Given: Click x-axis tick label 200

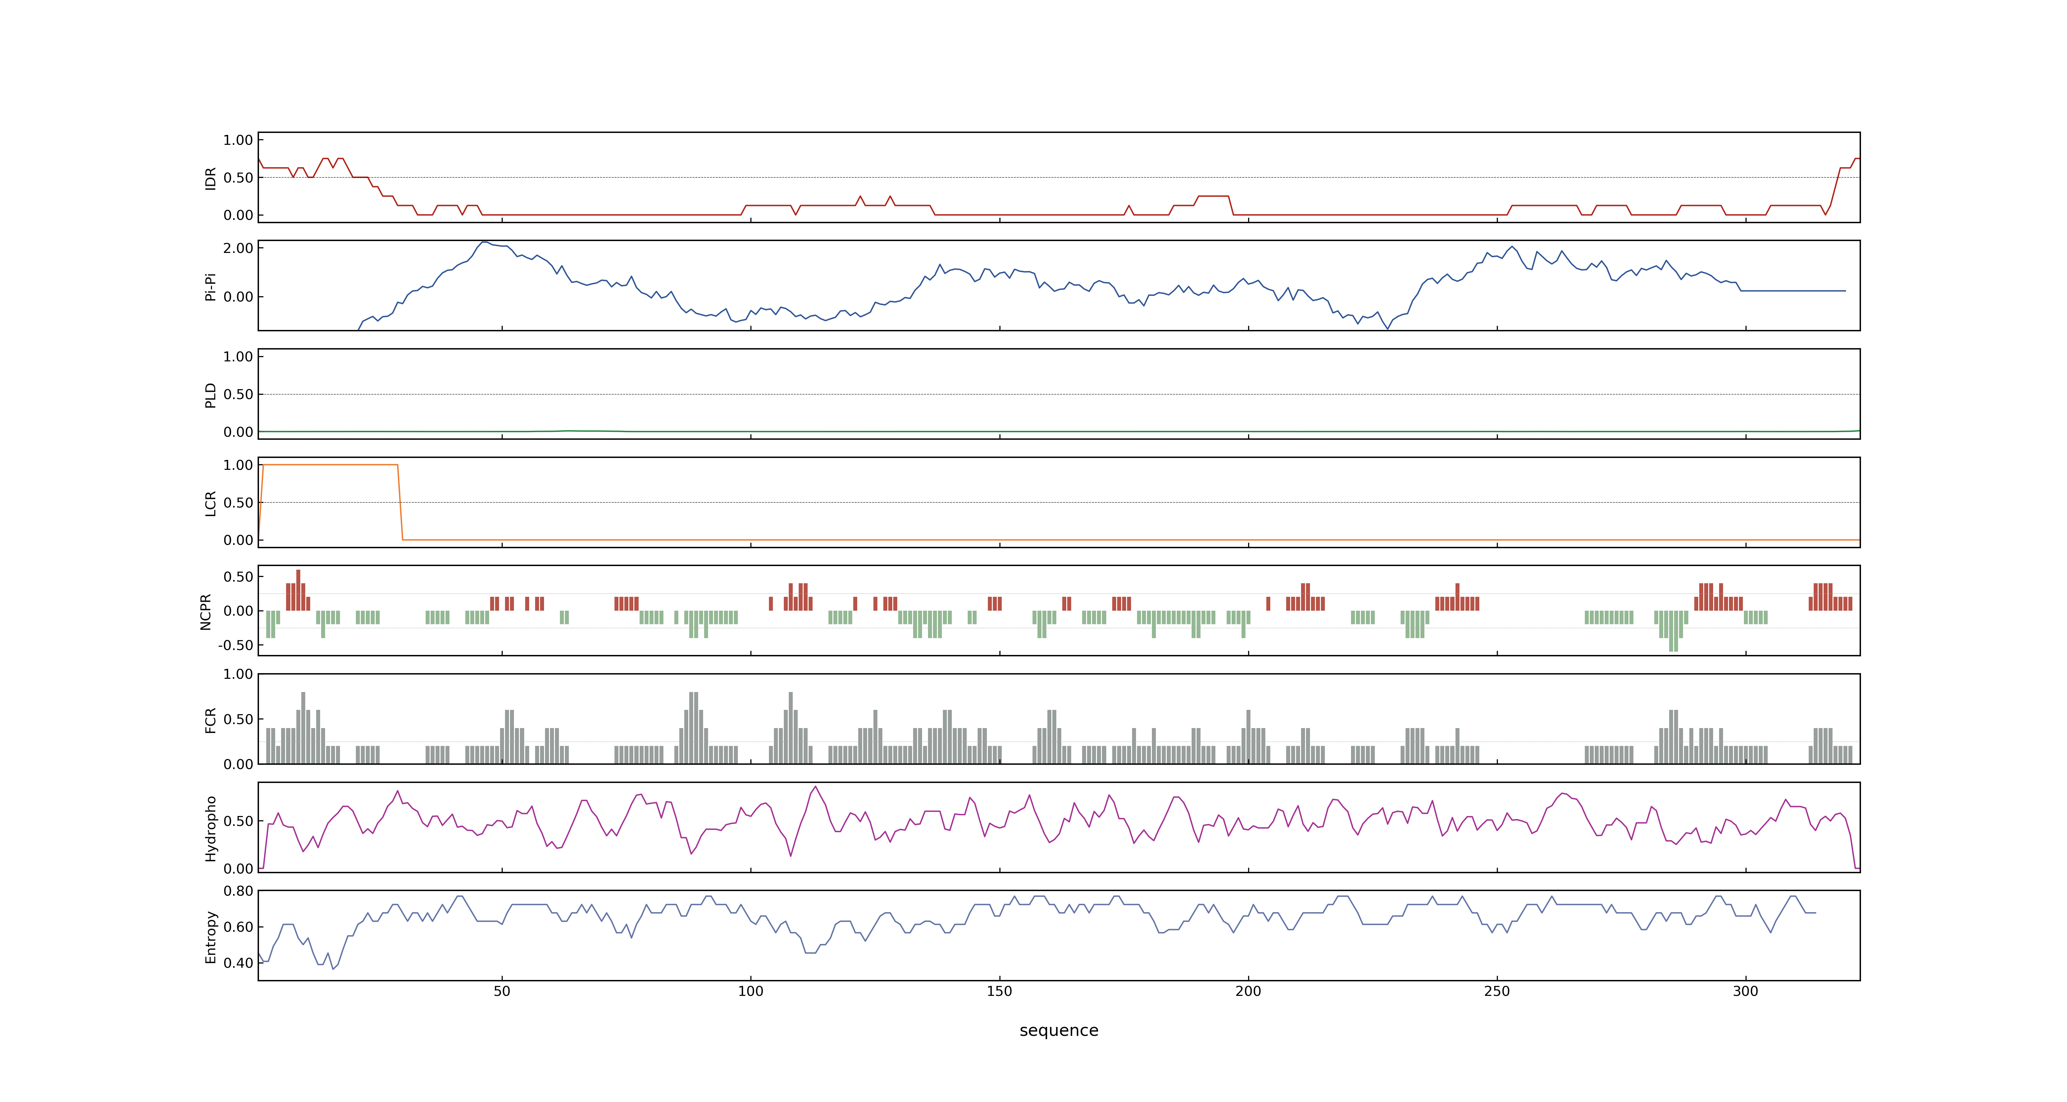Looking at the screenshot, I should 1248,991.
